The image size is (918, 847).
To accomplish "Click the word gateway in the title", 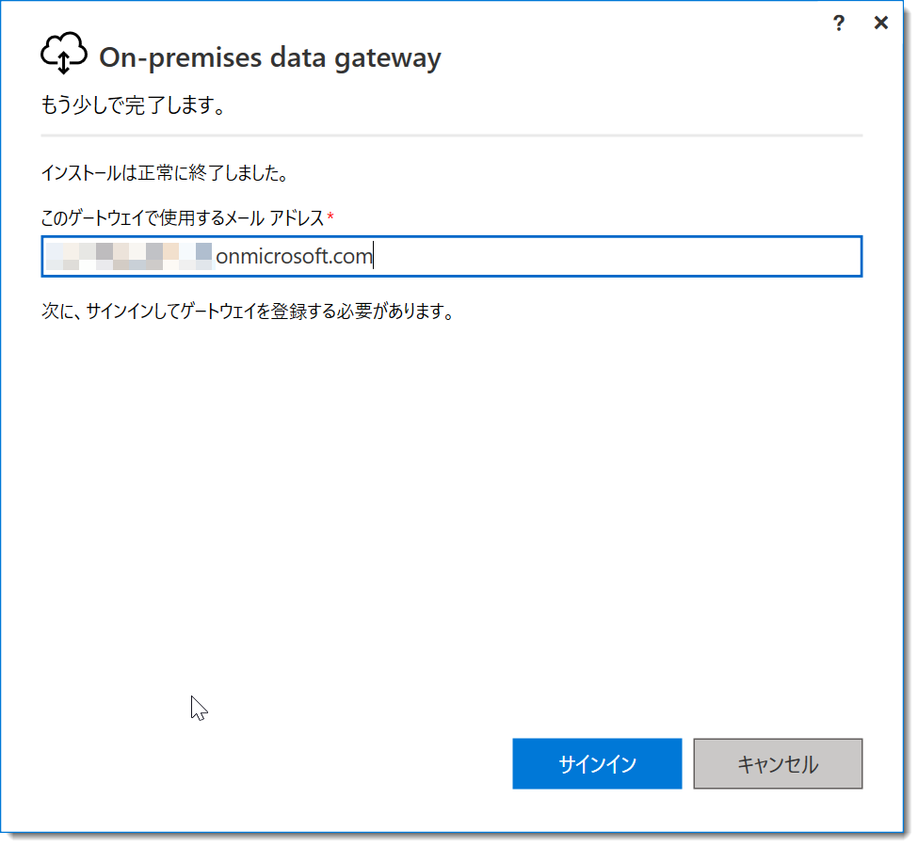I will (x=388, y=59).
